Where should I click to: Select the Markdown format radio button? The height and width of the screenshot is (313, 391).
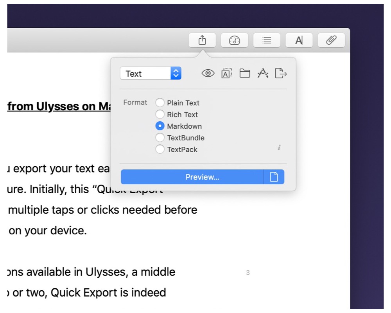160,126
